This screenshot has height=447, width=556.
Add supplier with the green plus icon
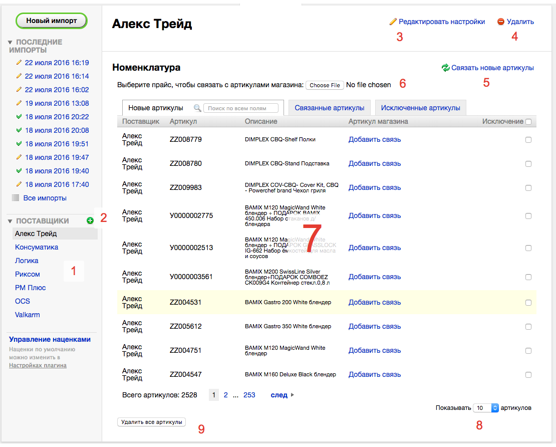click(x=90, y=220)
